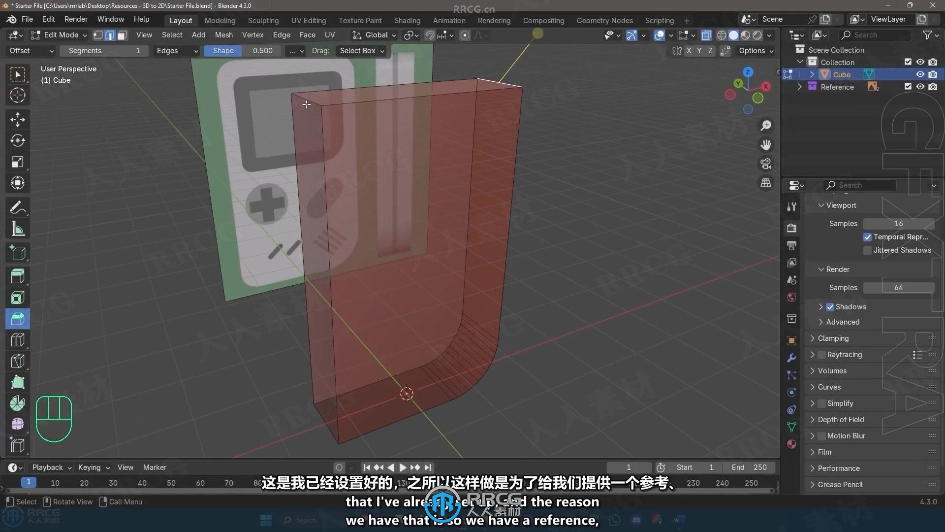This screenshot has width=945, height=532.
Task: Select the Measure tool
Action: tap(18, 229)
